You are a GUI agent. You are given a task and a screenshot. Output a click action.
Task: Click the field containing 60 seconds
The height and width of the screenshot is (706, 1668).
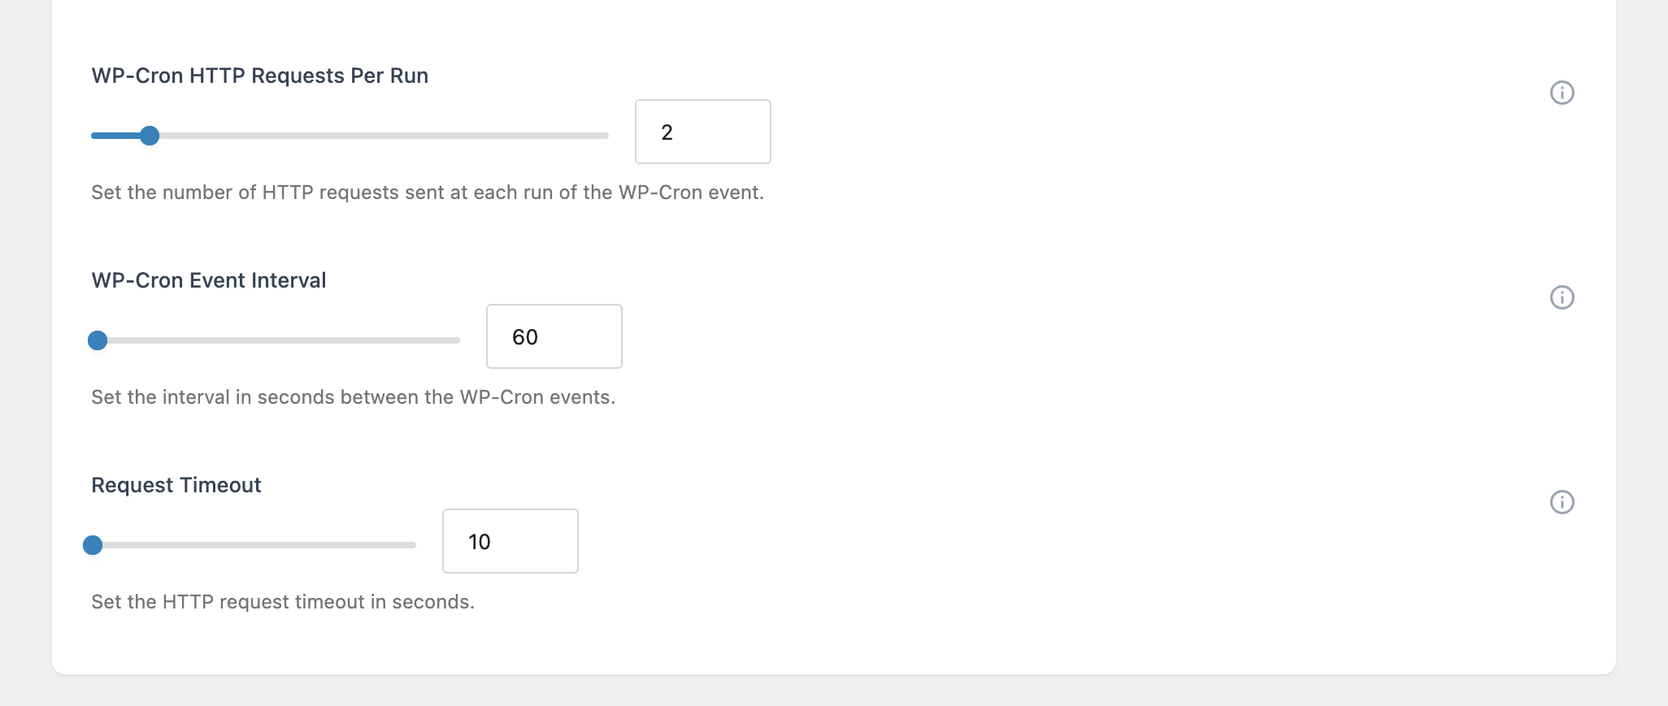click(554, 336)
